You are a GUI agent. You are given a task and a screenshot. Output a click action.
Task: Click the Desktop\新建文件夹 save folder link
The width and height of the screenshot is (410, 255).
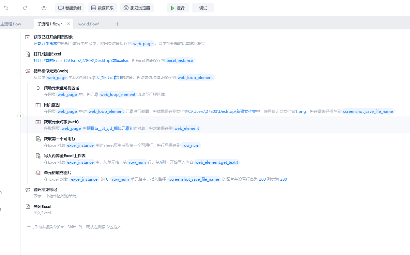tap(222, 111)
